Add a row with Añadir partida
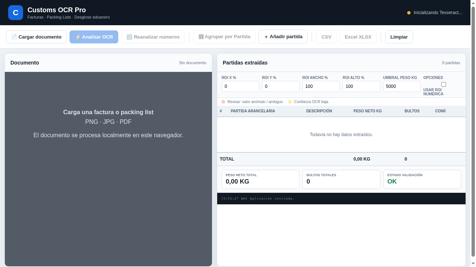 point(283,37)
